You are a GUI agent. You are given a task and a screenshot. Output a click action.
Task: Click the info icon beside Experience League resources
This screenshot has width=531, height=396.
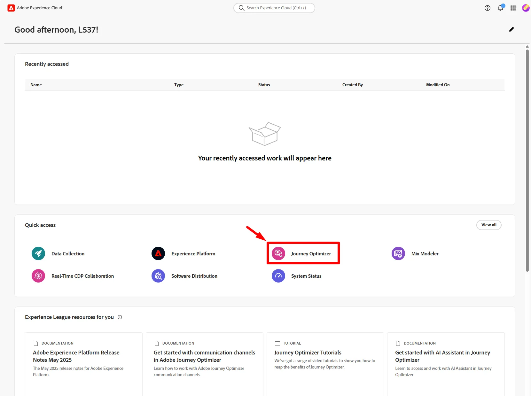[120, 317]
